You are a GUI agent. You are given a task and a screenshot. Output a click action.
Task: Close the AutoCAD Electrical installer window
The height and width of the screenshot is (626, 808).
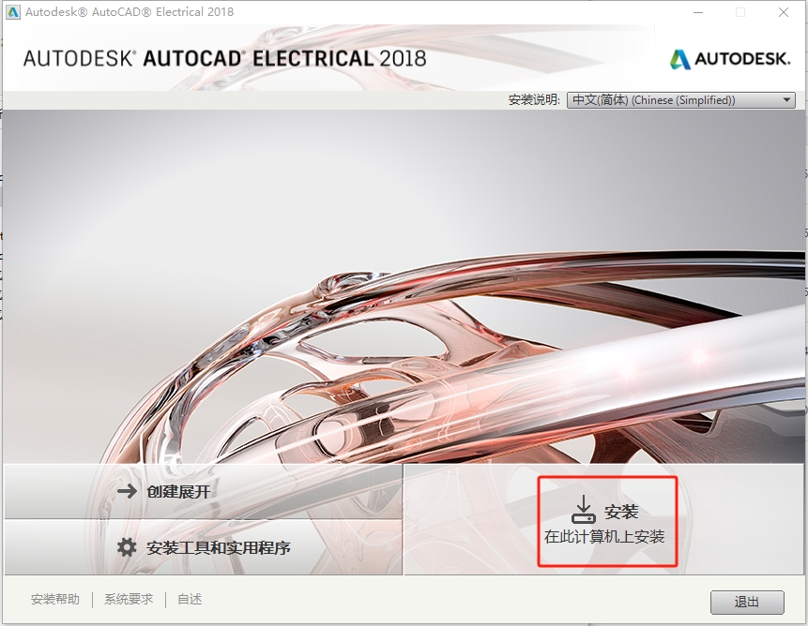pos(784,12)
